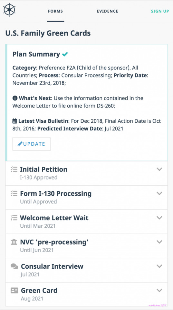
Task: Expand the Welcome Letter Wait chevron
Action: (x=159, y=218)
